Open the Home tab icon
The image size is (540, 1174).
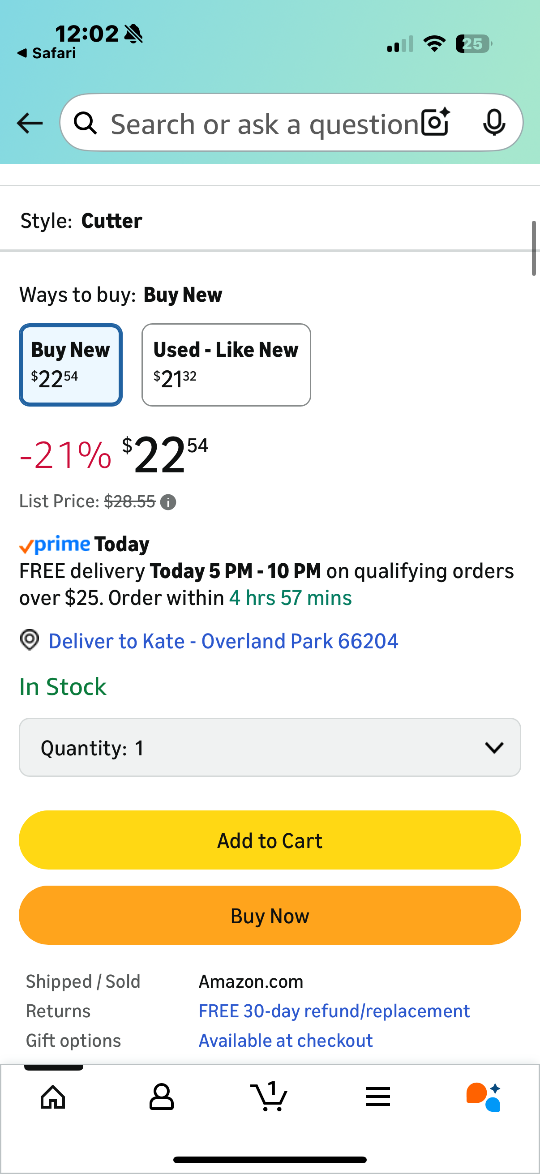[x=53, y=1097]
